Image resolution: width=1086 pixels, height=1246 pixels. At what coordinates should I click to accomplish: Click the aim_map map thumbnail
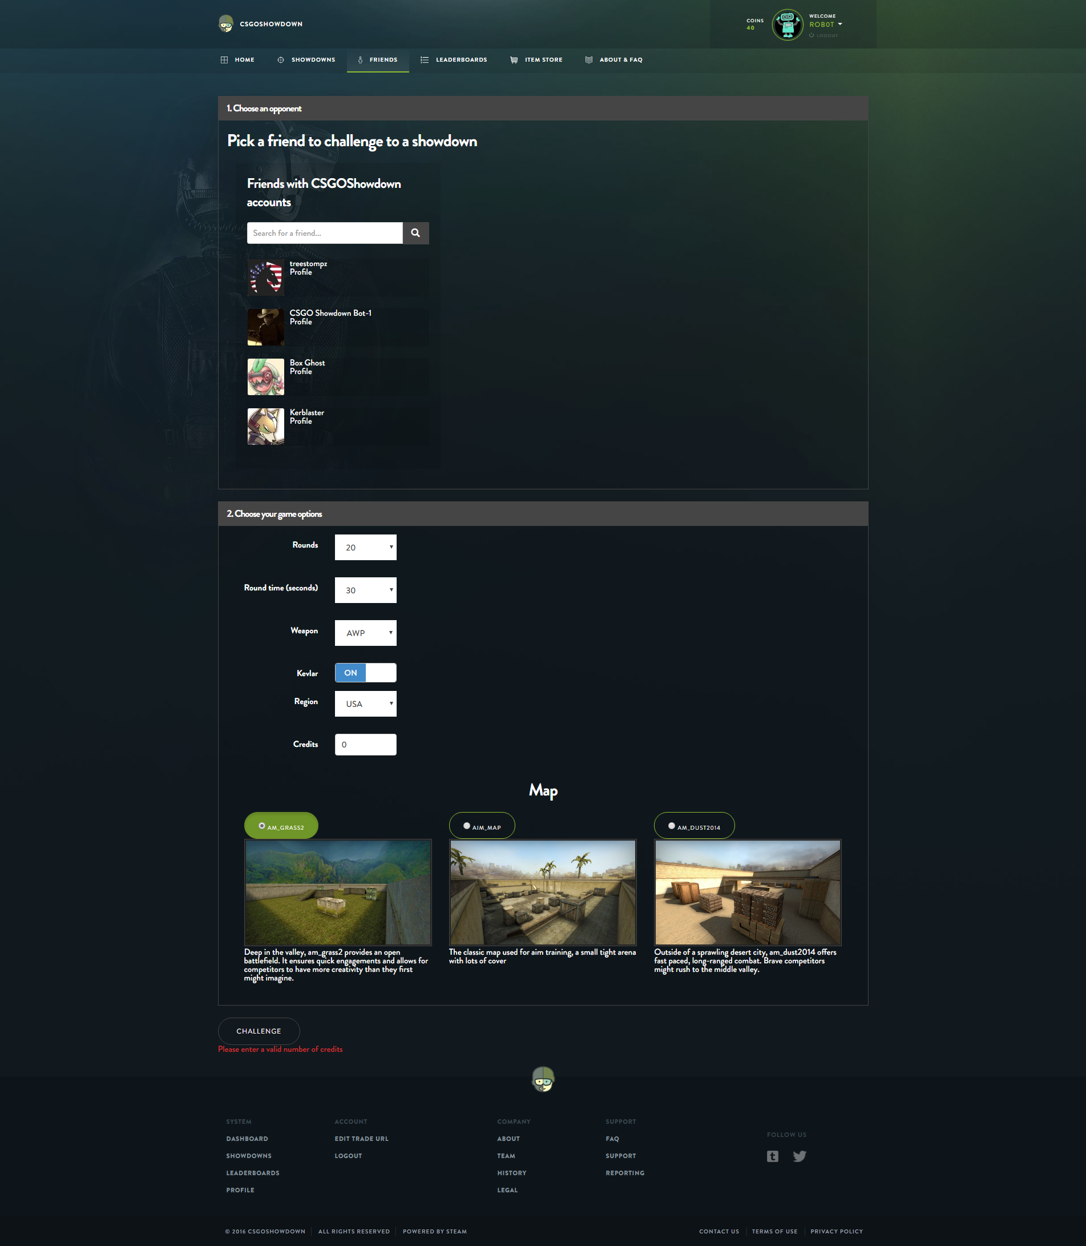[542, 892]
